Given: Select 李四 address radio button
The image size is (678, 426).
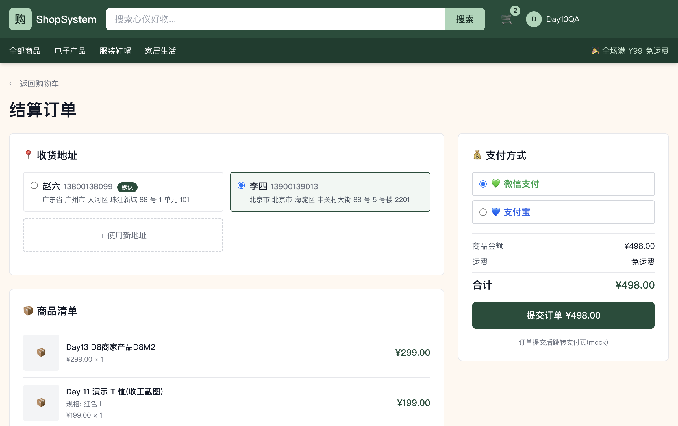Looking at the screenshot, I should (241, 186).
